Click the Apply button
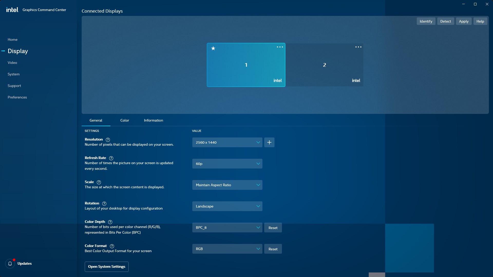Viewport: 493px width, 277px height. 463,21
